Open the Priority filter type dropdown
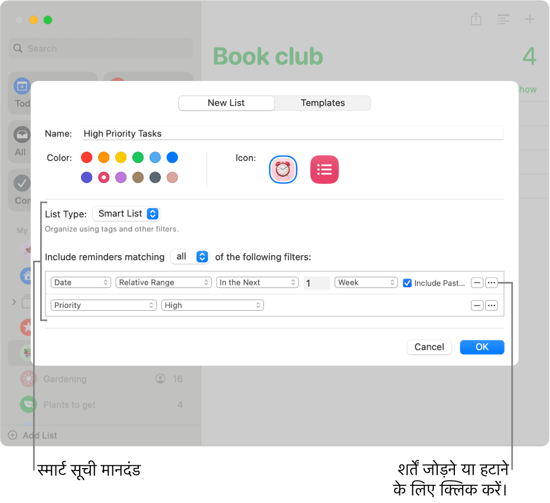The image size is (550, 503). [x=103, y=306]
